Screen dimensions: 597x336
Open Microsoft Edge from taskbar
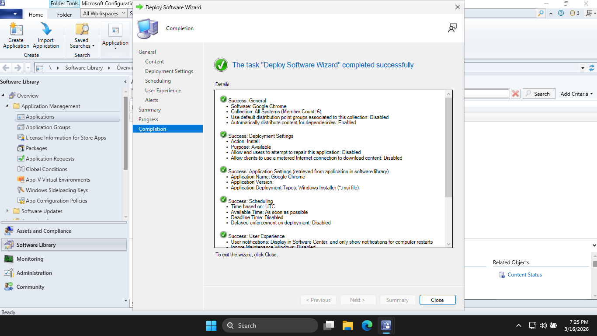pyautogui.click(x=367, y=325)
